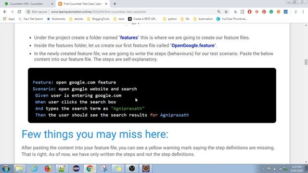This screenshot has height=173, width=308.
Task: Bookmark this page with the star
Action: [x=226, y=12]
